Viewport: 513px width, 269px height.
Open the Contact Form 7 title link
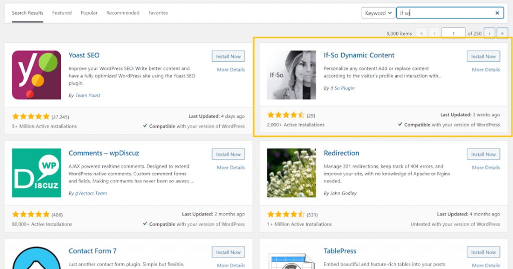93,251
